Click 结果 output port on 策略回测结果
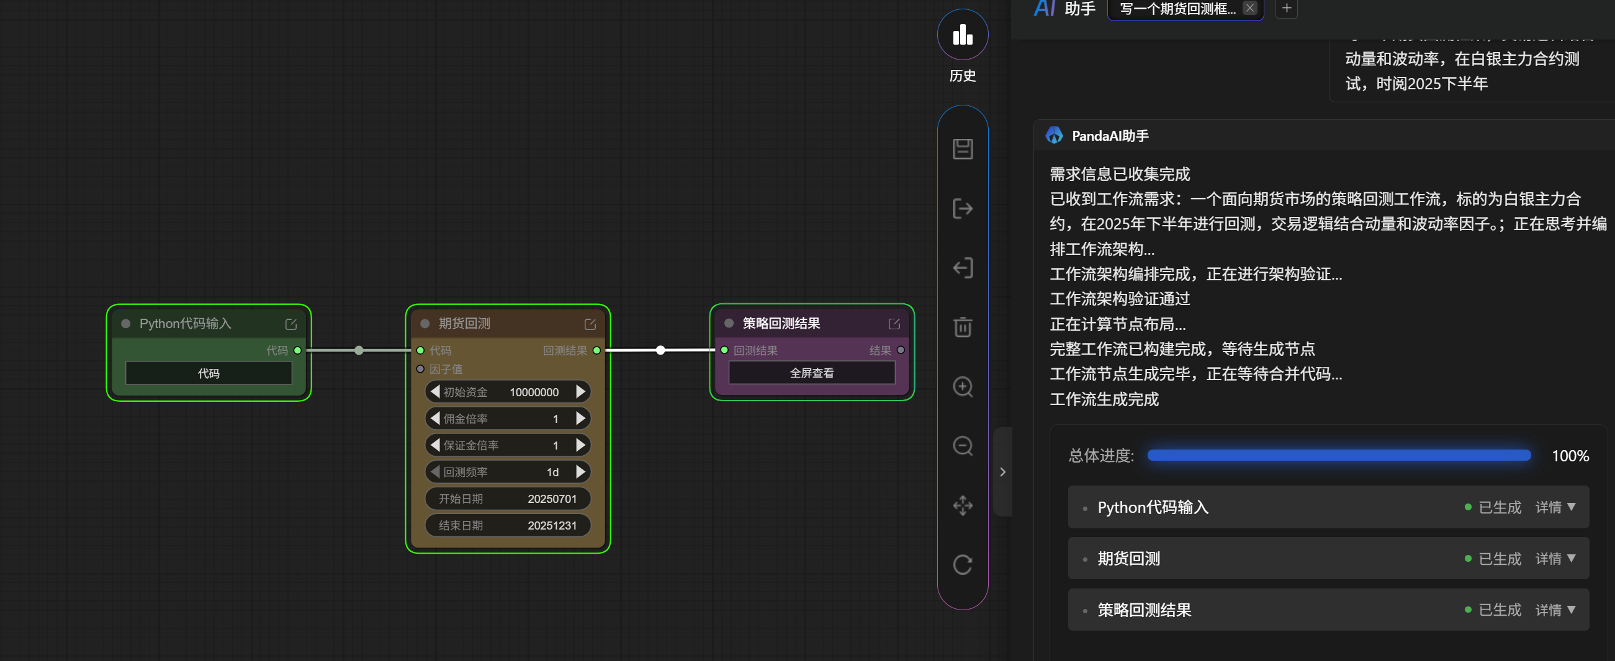The height and width of the screenshot is (661, 1615). (x=901, y=350)
